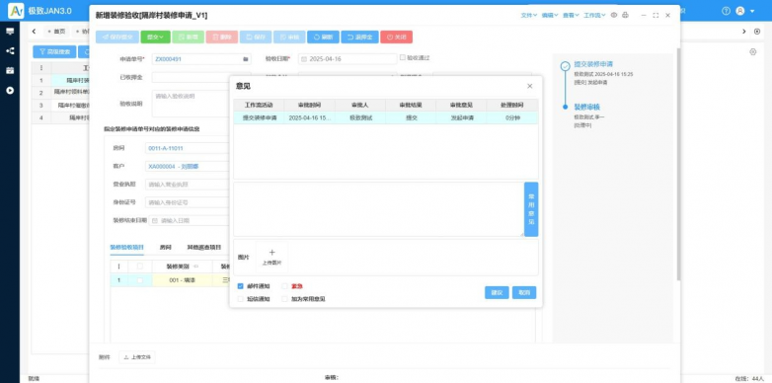Click the plus icon to upload an image
The height and width of the screenshot is (383, 772).
271,253
